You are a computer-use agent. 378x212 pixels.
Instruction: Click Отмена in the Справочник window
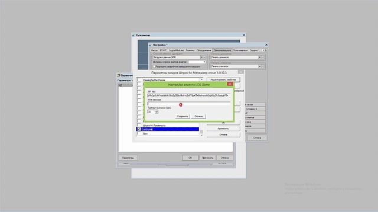coord(224,158)
